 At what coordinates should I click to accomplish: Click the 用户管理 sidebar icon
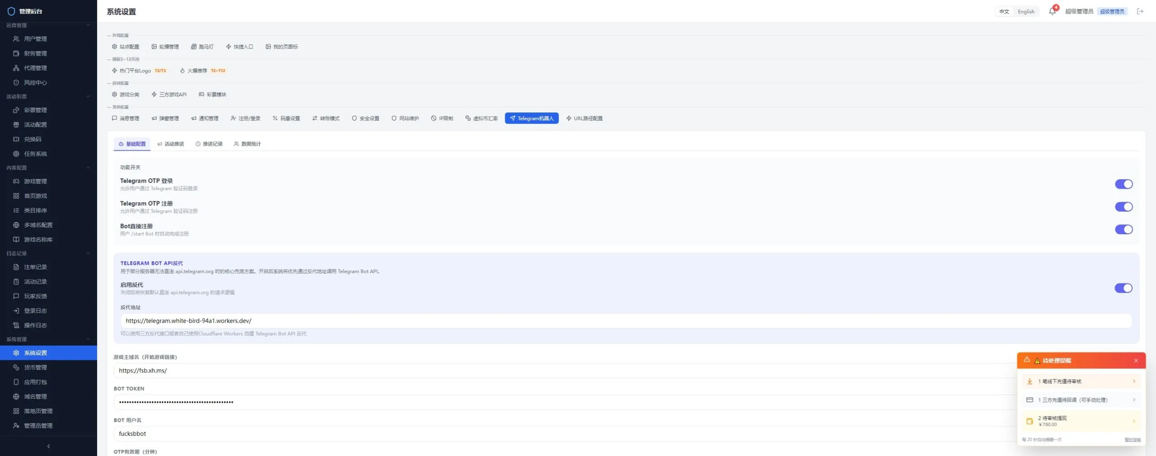pyautogui.click(x=16, y=39)
